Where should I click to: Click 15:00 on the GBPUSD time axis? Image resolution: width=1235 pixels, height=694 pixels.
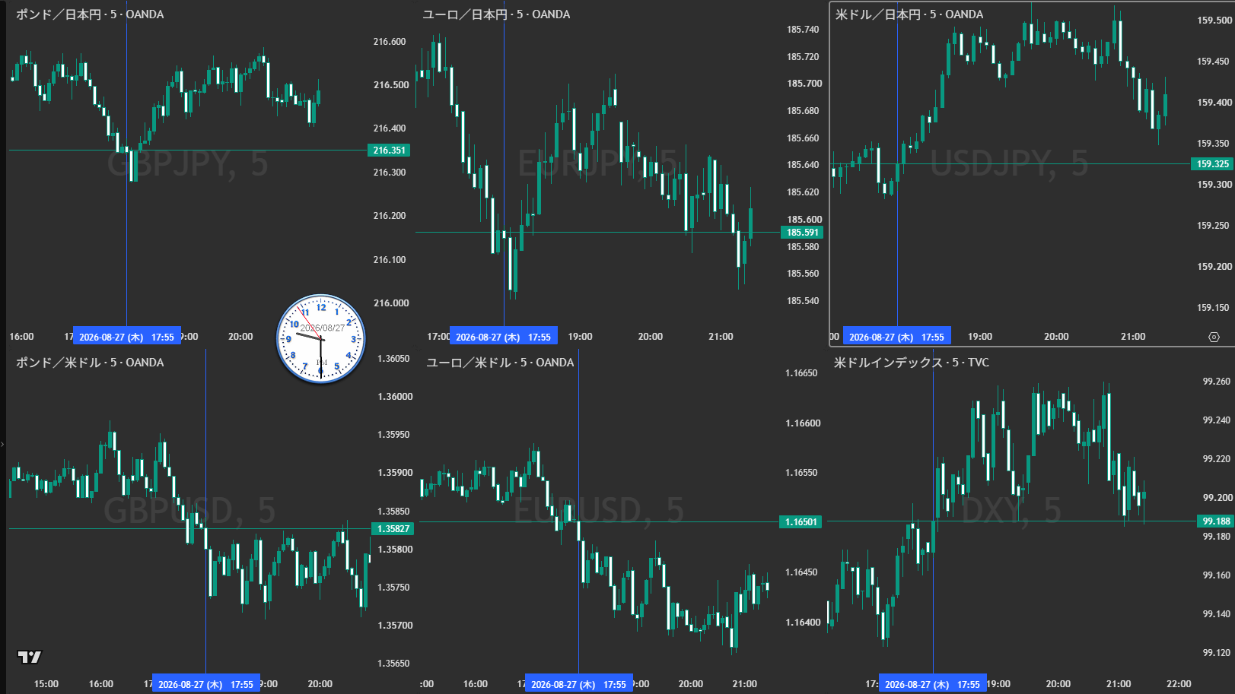tap(46, 684)
